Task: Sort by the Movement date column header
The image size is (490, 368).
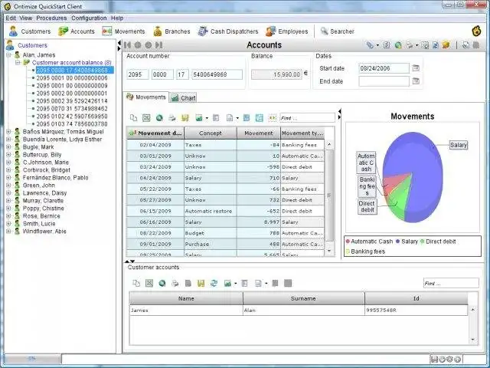Action: point(155,133)
